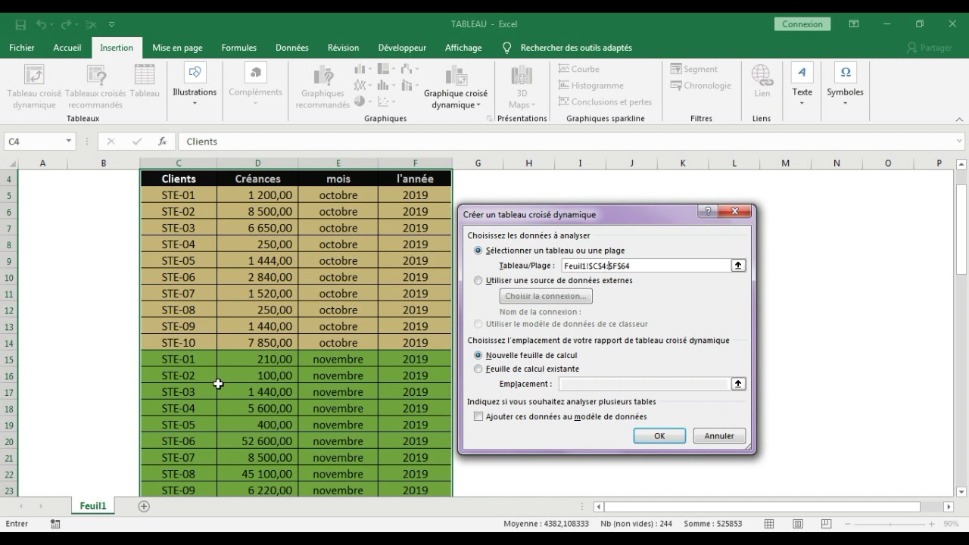Click the zoom slider in status bar
This screenshot has width=969, height=545.
pos(890,524)
